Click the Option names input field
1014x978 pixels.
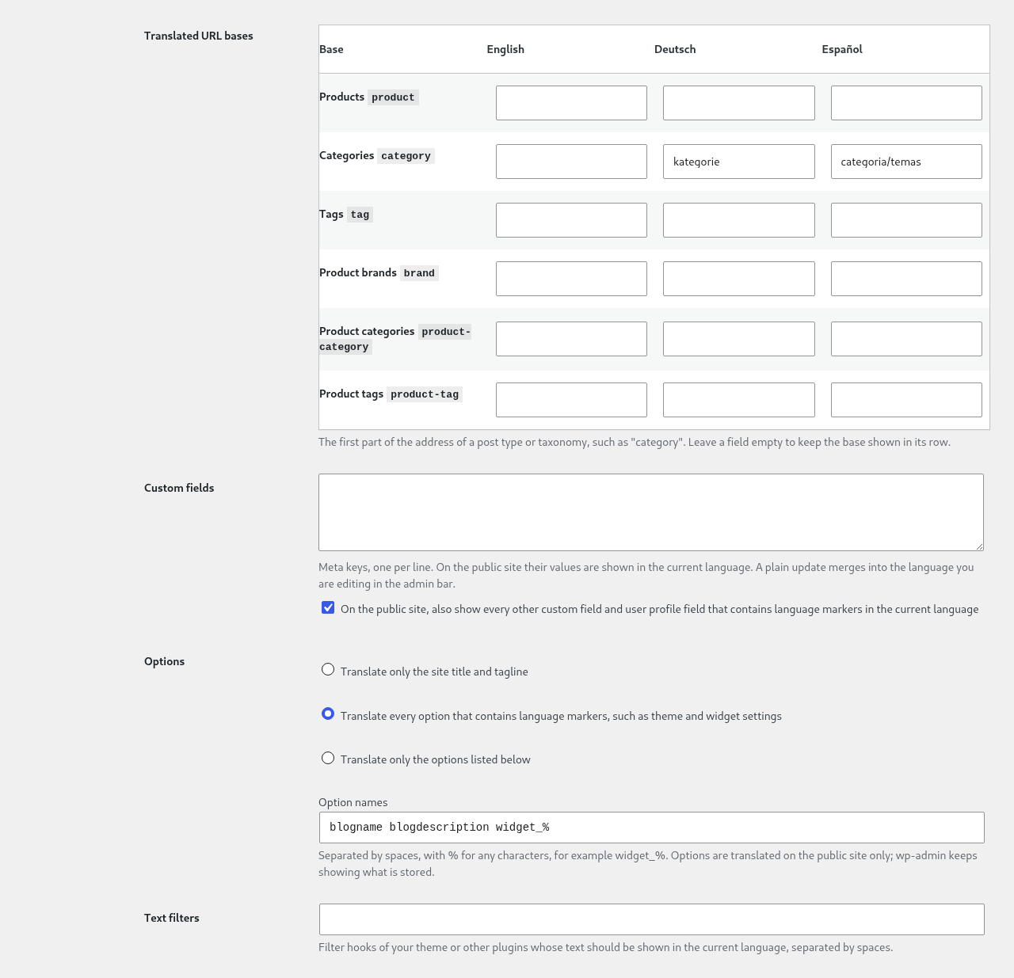pos(652,828)
